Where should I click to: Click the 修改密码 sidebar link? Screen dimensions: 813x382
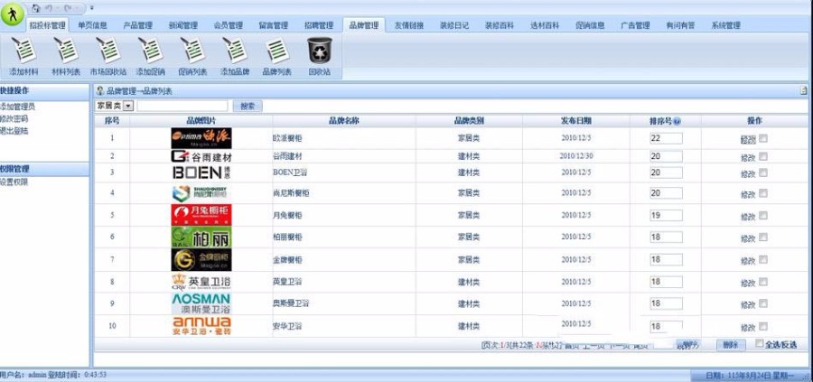(x=14, y=118)
